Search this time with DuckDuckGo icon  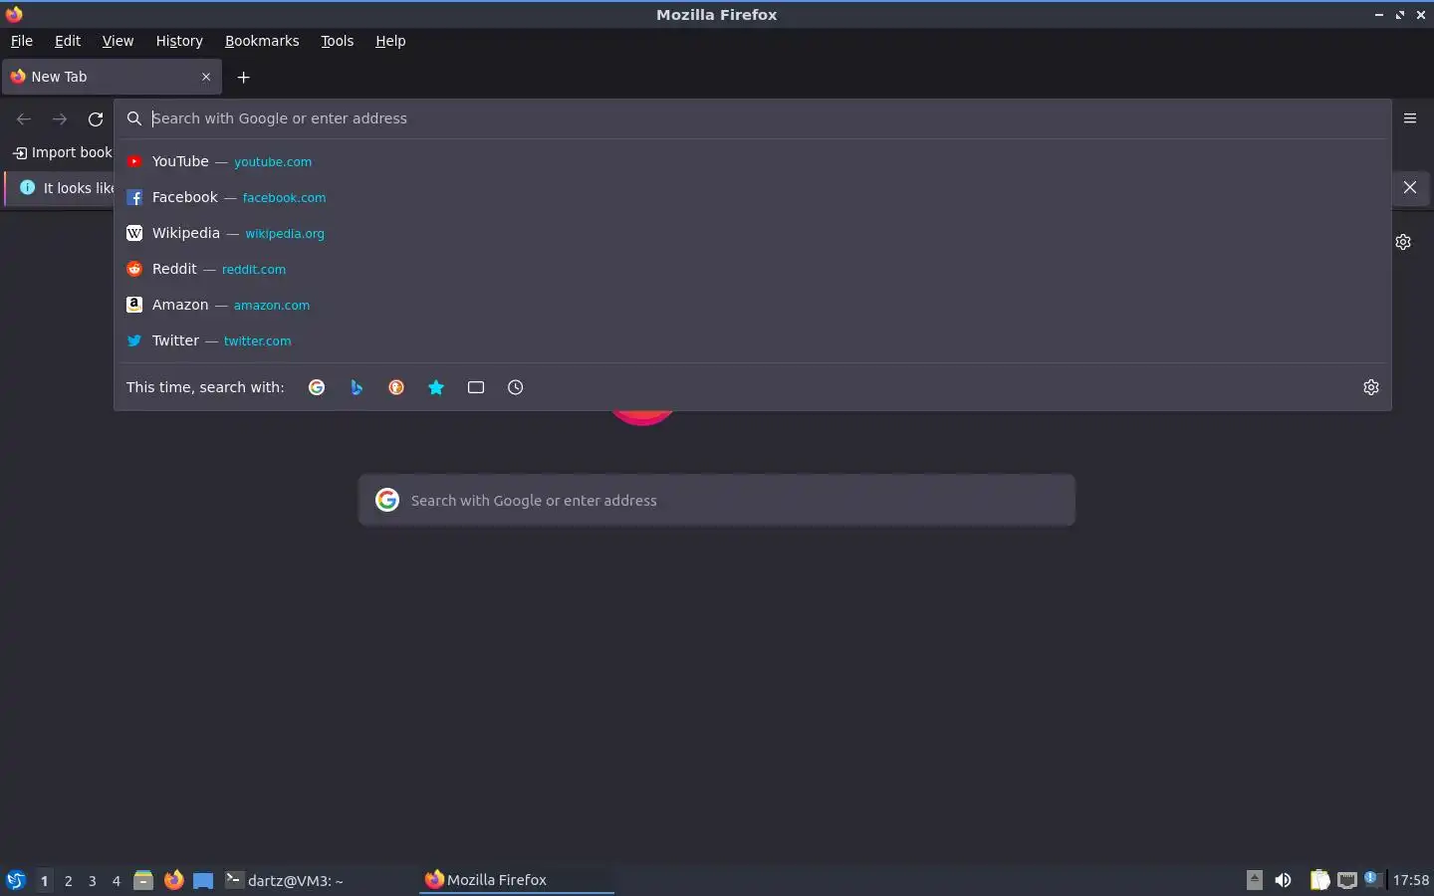[396, 387]
